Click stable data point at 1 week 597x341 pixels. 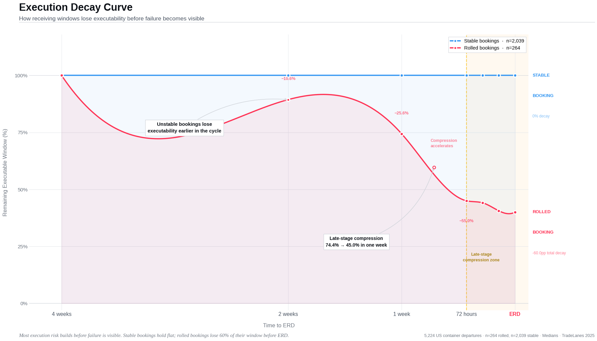click(x=402, y=75)
